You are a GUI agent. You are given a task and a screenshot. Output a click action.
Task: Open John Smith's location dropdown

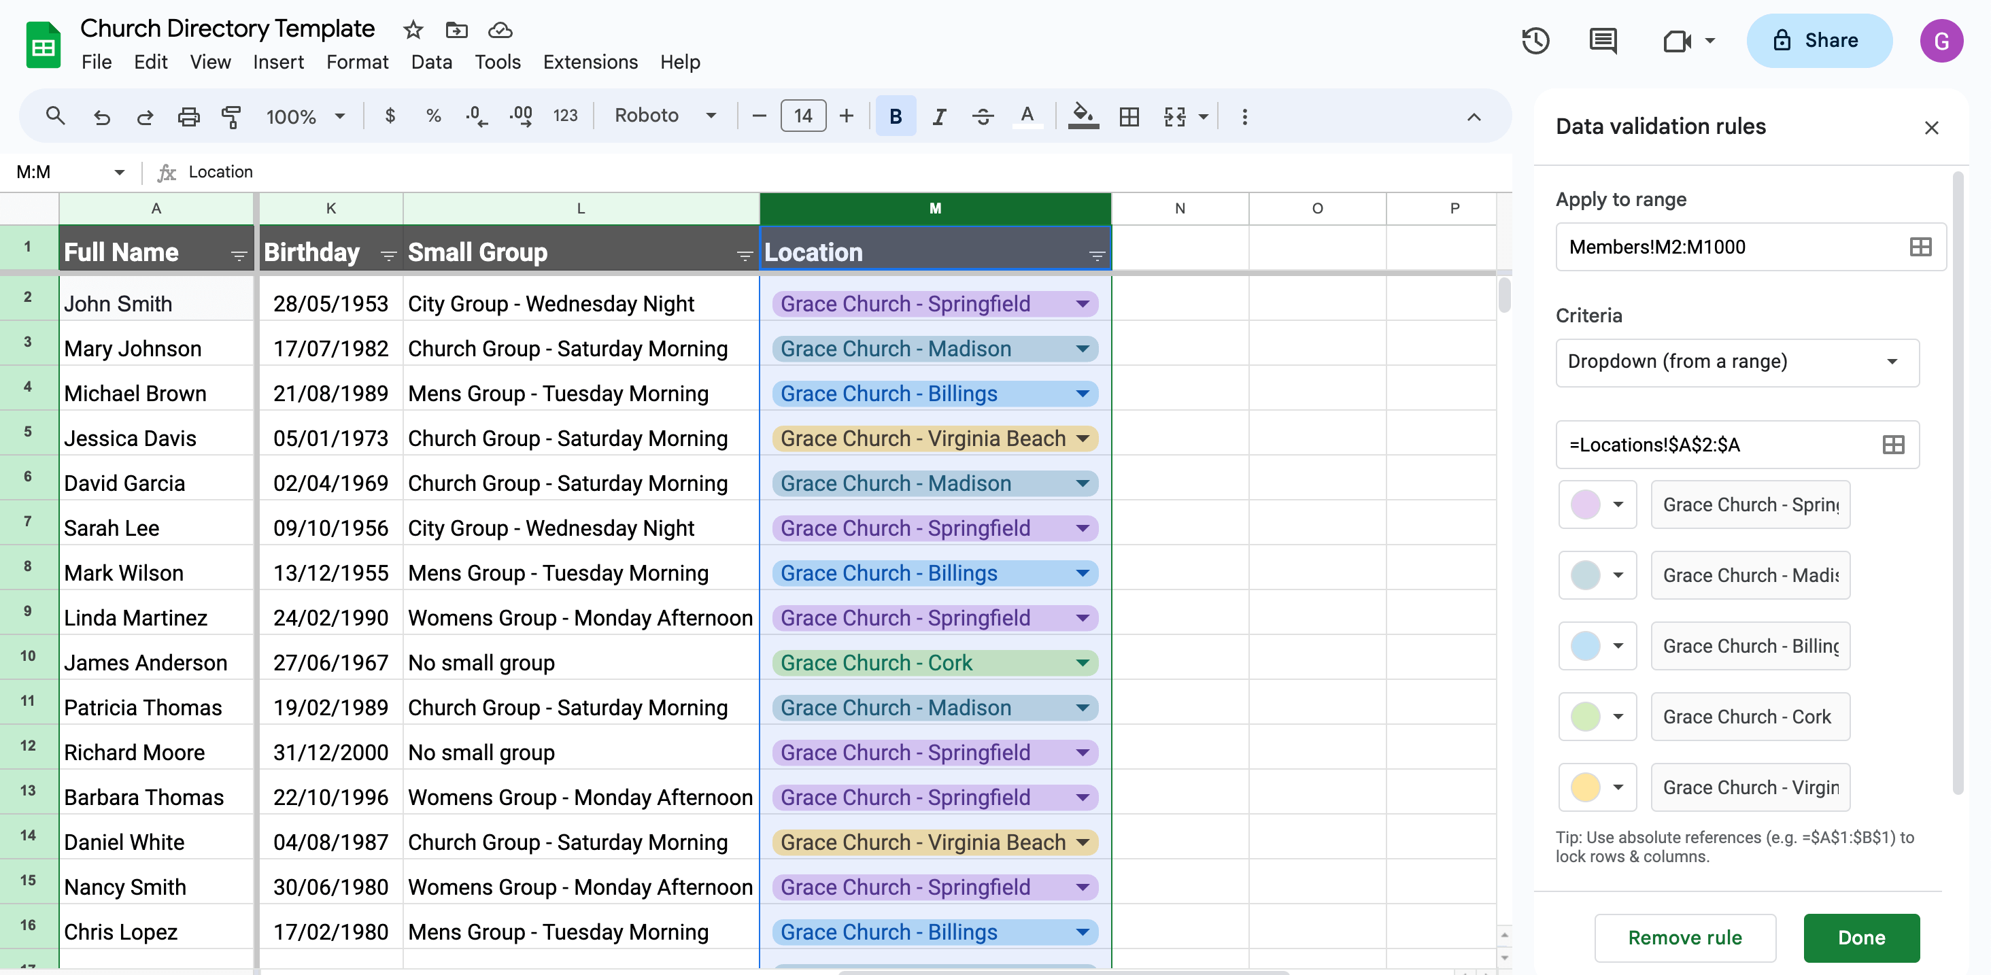pyautogui.click(x=1082, y=304)
